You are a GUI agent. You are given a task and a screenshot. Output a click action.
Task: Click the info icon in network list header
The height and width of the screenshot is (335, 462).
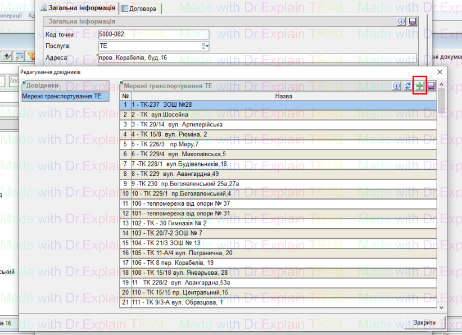tap(397, 86)
